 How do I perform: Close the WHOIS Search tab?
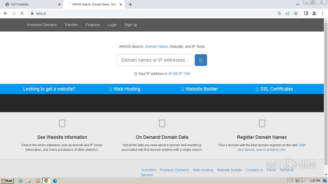(x=121, y=4)
